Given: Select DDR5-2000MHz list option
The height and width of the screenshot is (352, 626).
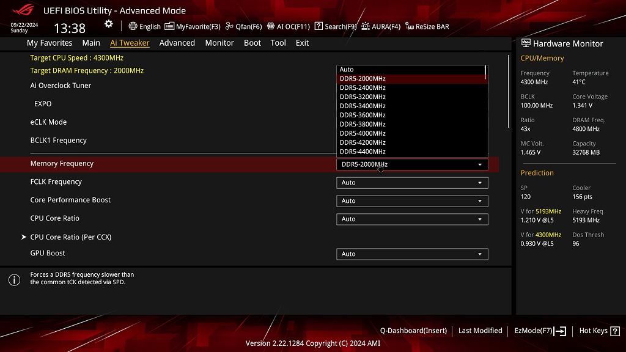Looking at the screenshot, I should (x=410, y=79).
